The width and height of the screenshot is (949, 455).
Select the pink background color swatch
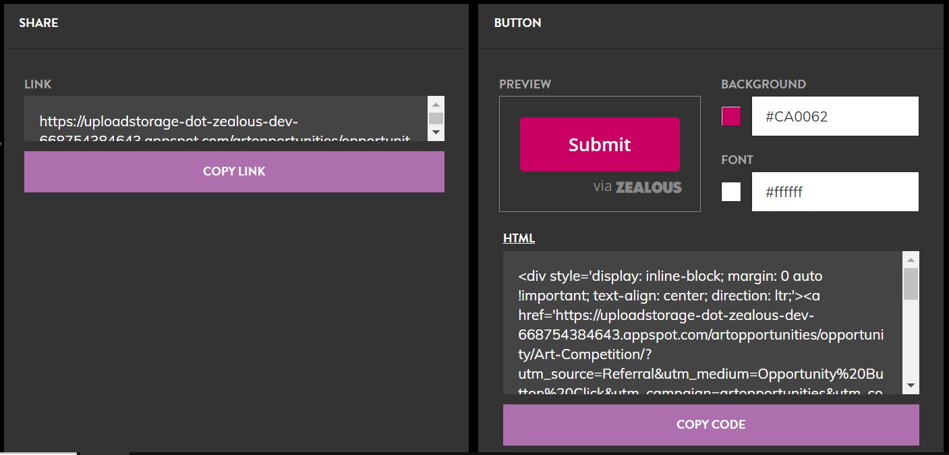(730, 115)
